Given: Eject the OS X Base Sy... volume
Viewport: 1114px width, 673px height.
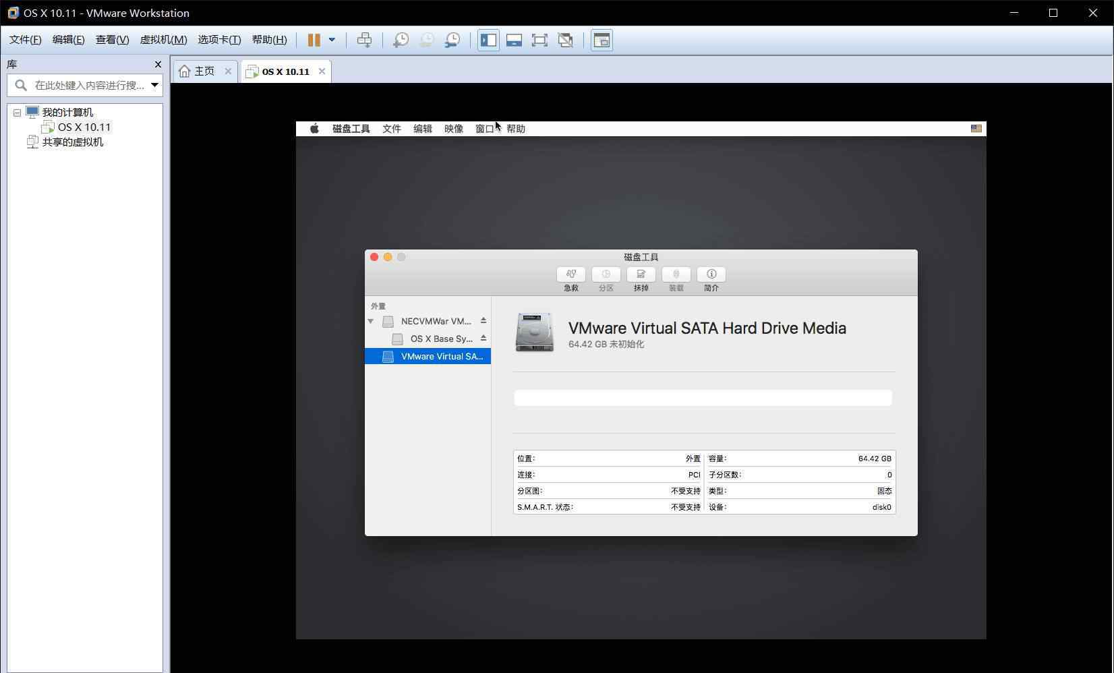Looking at the screenshot, I should (x=483, y=338).
